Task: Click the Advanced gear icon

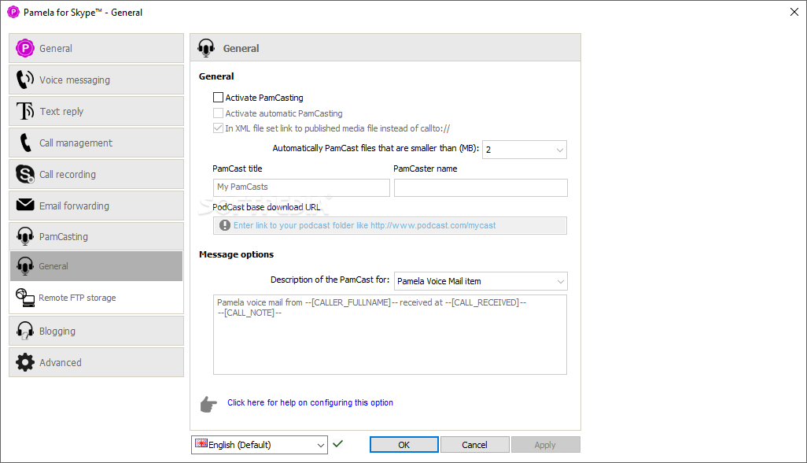Action: pyautogui.click(x=24, y=362)
